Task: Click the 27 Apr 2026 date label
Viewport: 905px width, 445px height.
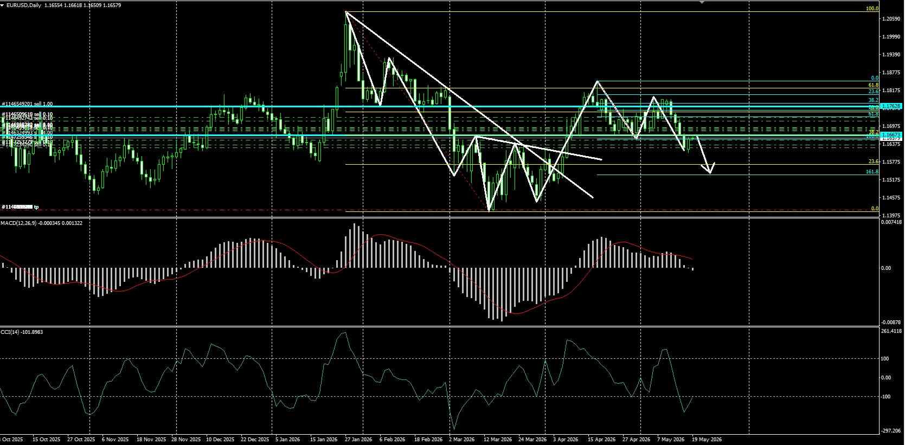Action: 636,440
